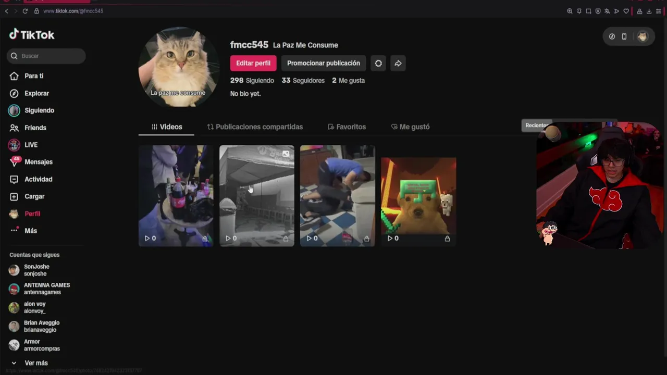Click the browser translate icon
Viewport: 667px width, 375px height.
[x=607, y=11]
